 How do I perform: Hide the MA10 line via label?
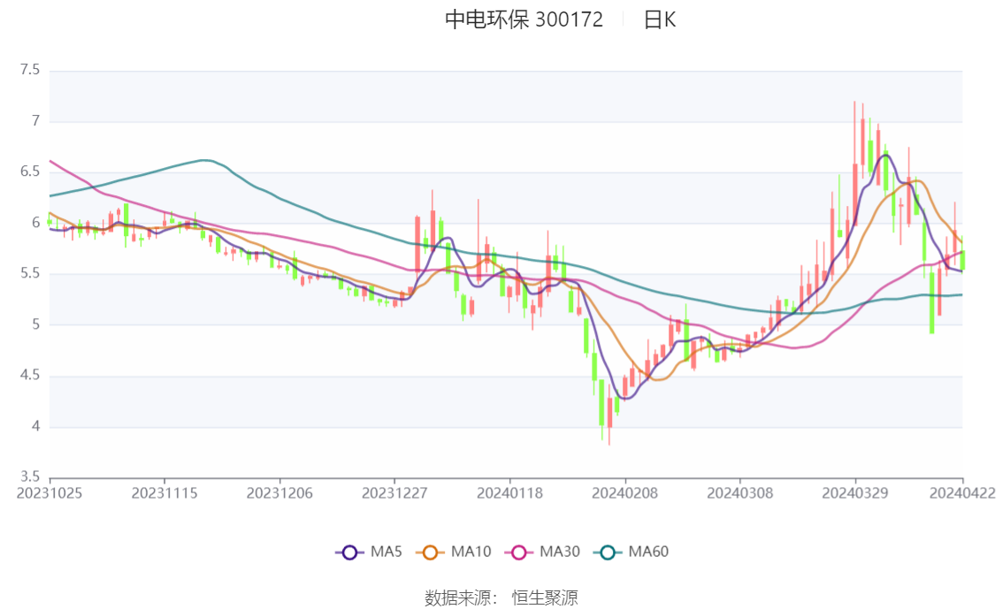click(471, 552)
